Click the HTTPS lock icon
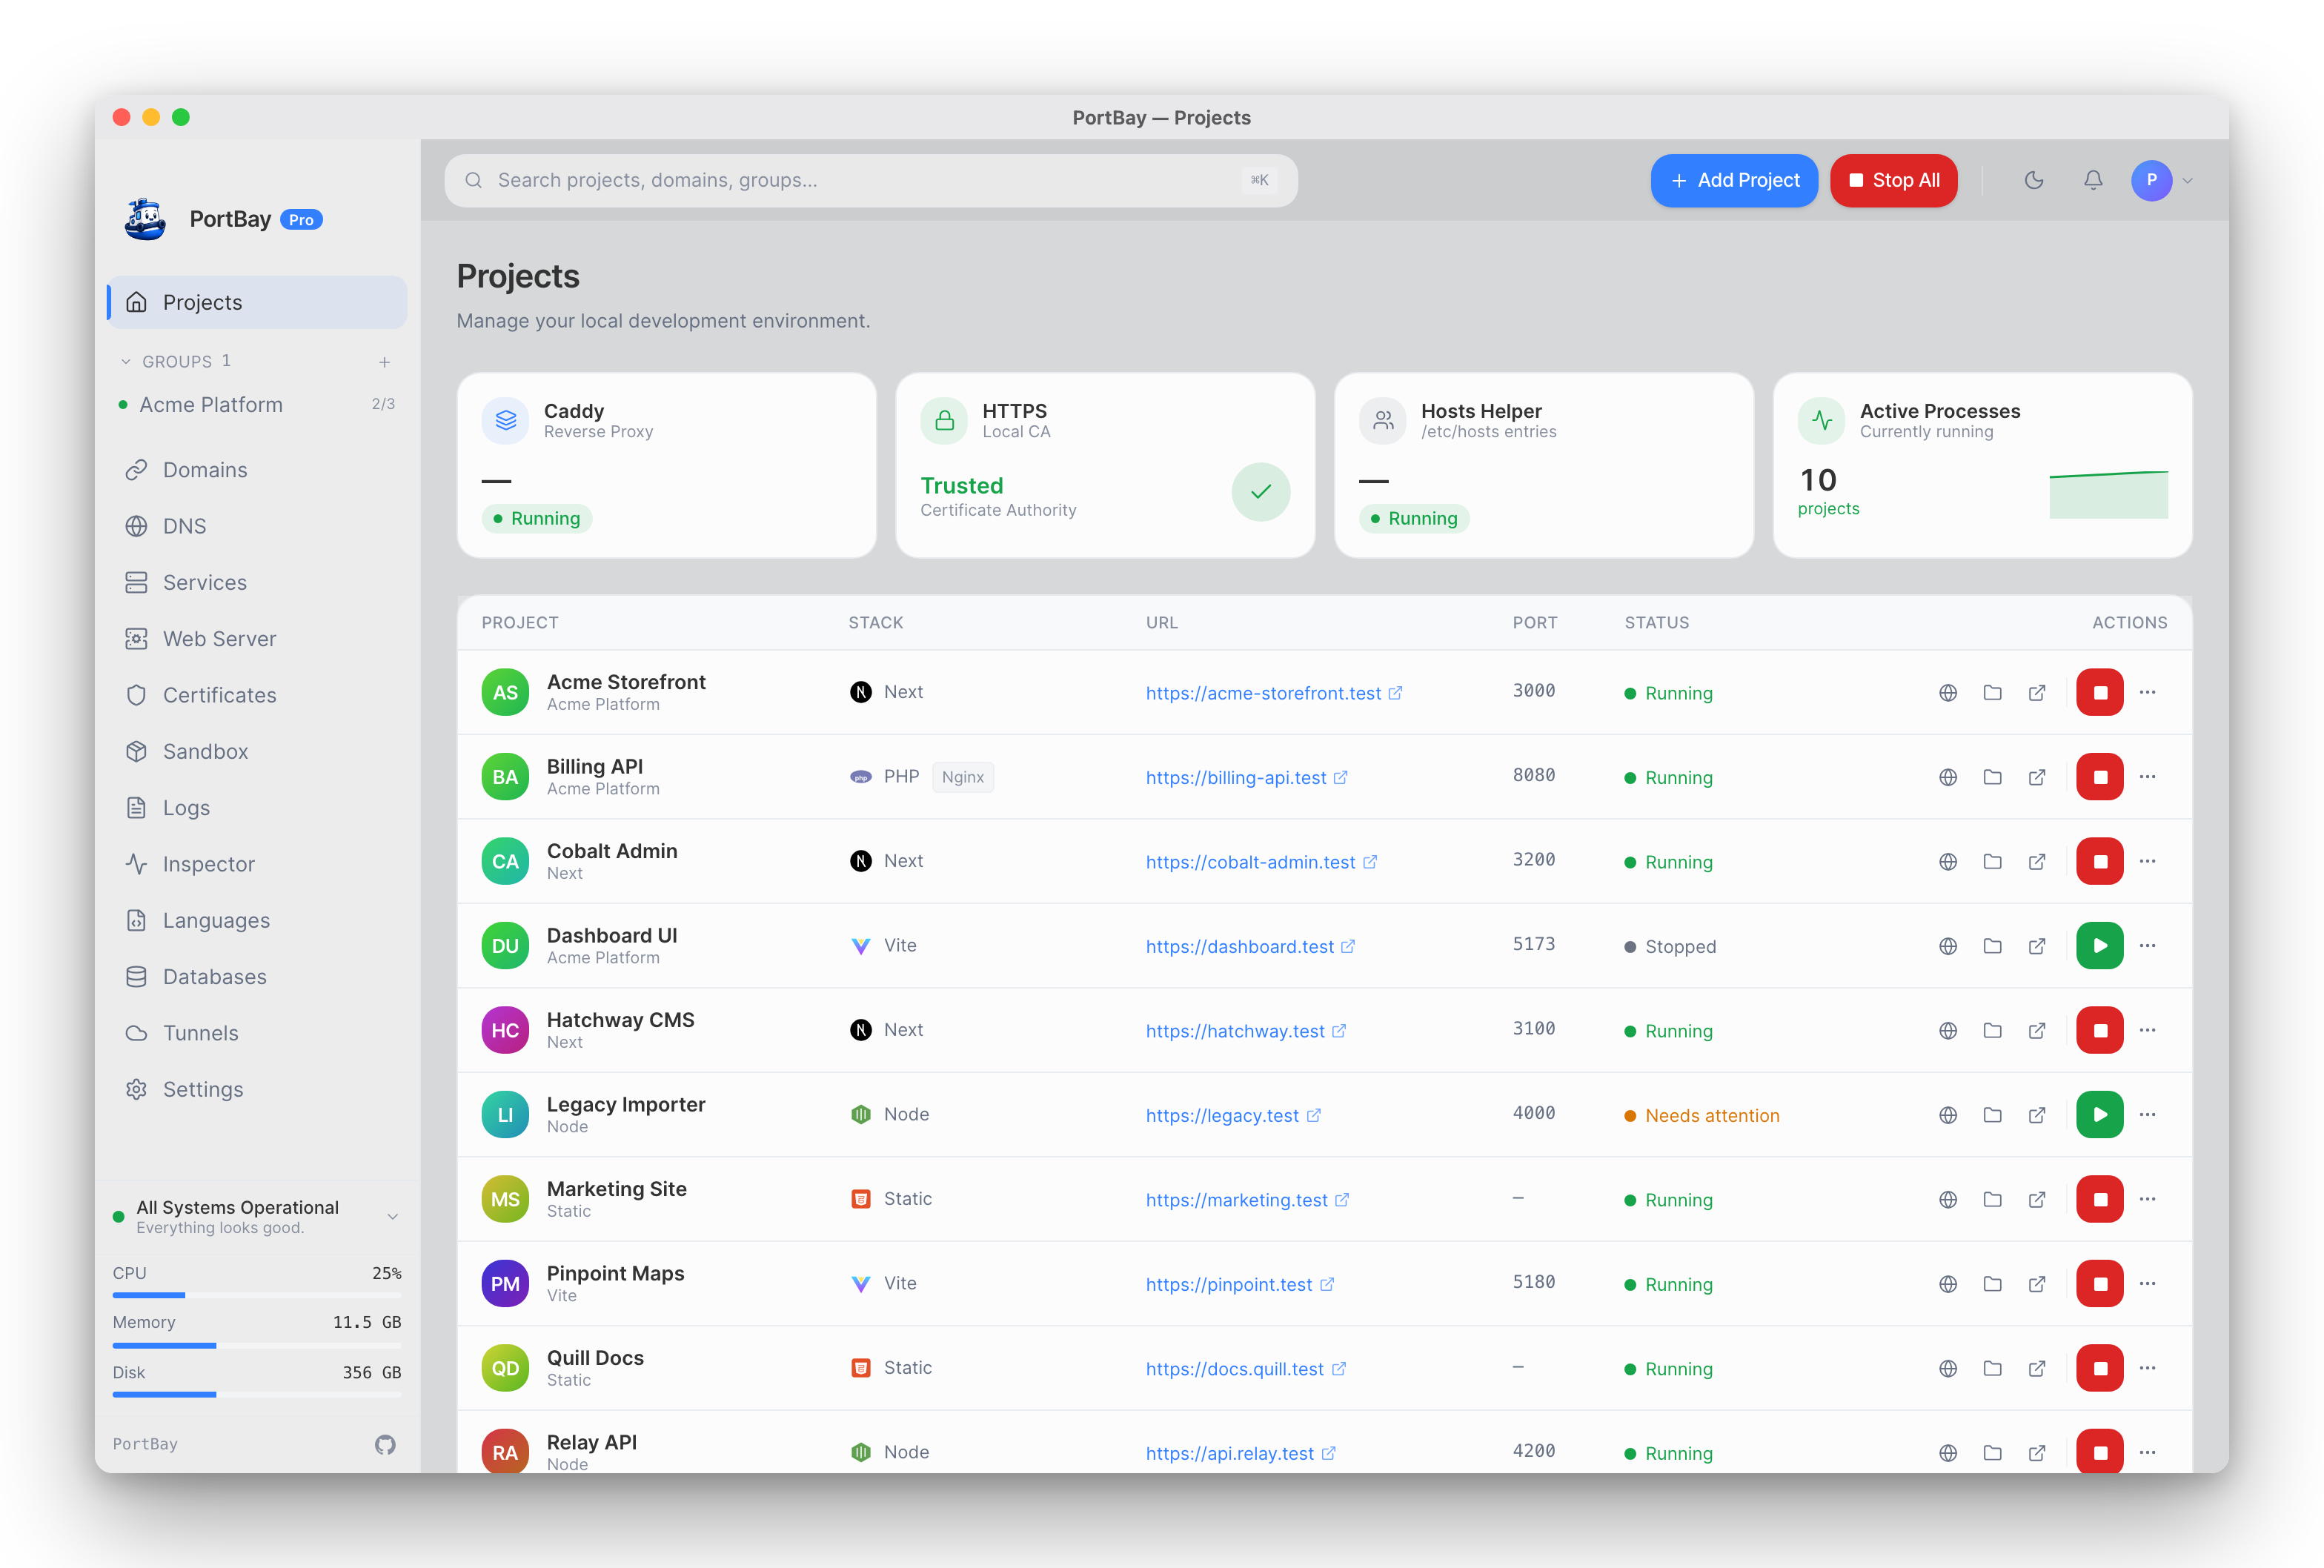Image resolution: width=2324 pixels, height=1568 pixels. click(944, 420)
